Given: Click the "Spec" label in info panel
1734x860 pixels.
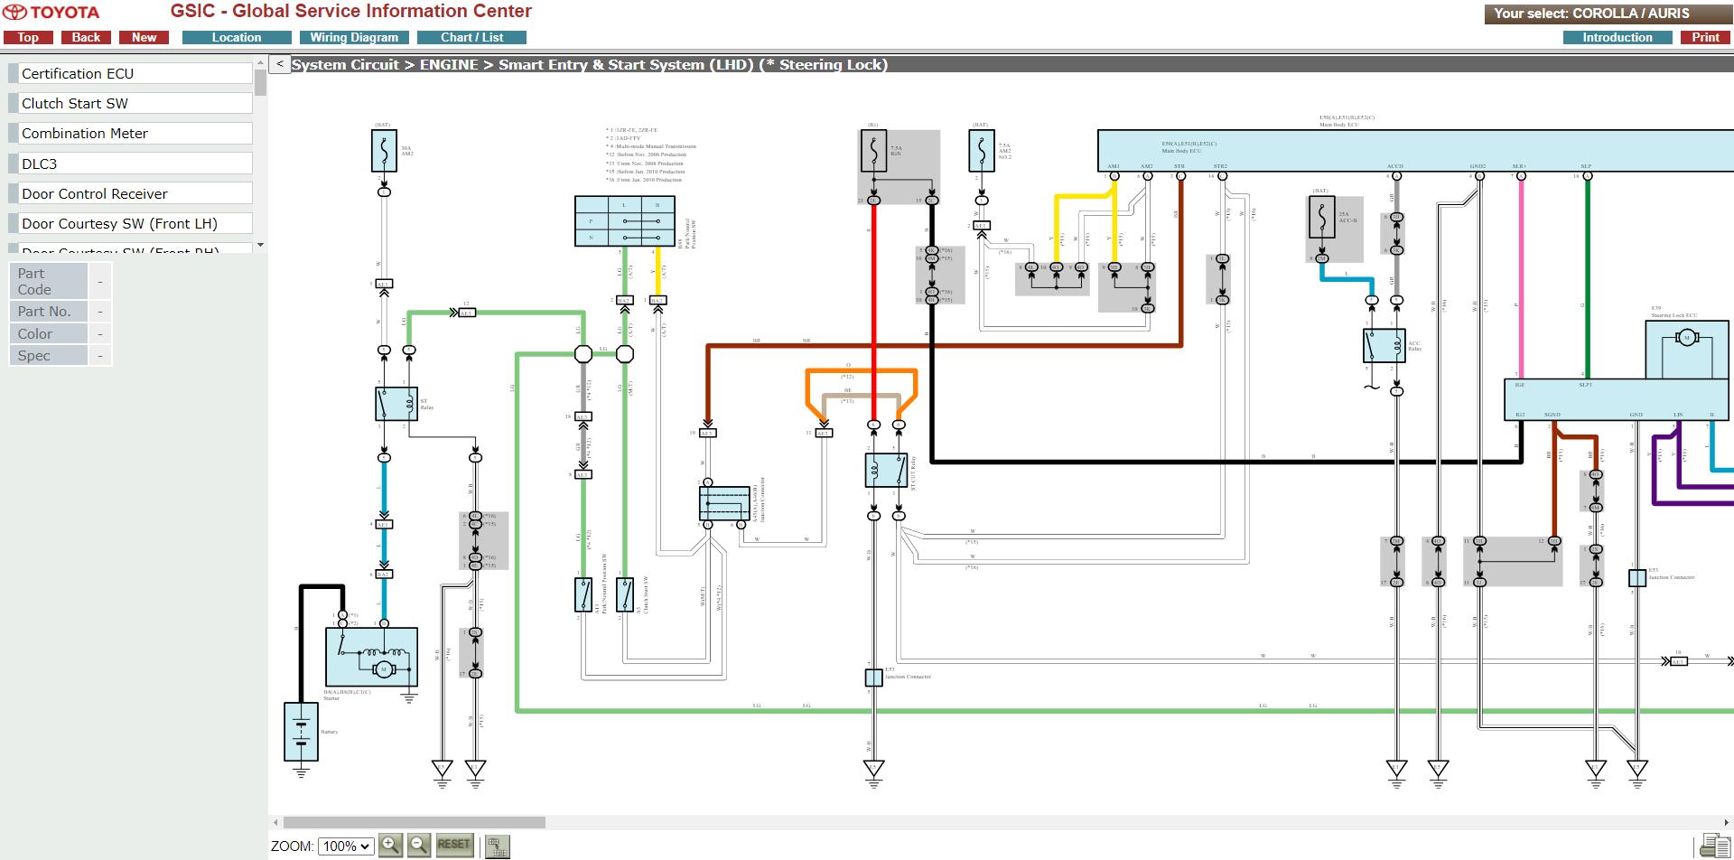Looking at the screenshot, I should (x=48, y=356).
